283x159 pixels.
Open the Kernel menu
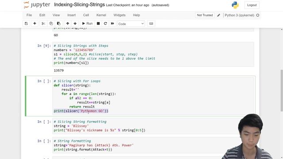(x=101, y=15)
